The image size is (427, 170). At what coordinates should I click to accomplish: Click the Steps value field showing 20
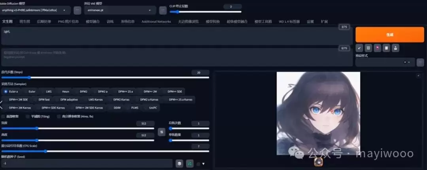click(200, 73)
